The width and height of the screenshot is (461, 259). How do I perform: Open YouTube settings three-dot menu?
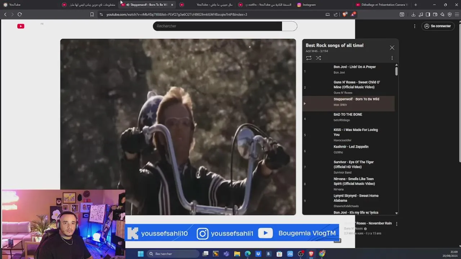coord(415,26)
